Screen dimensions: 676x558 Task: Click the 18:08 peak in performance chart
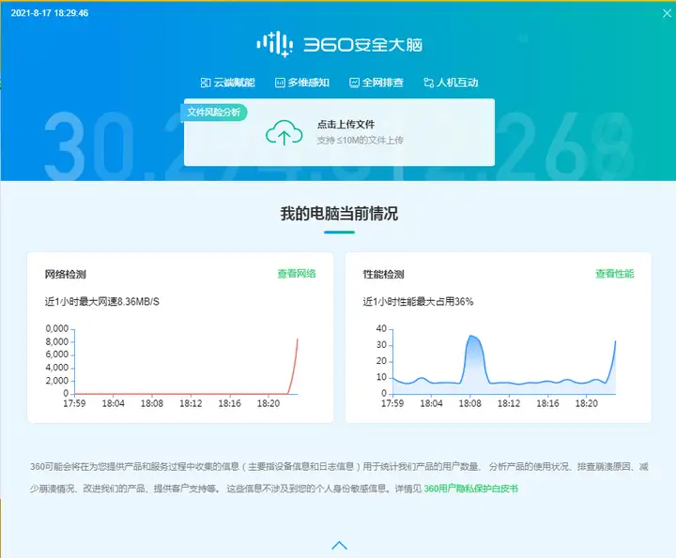coord(472,337)
